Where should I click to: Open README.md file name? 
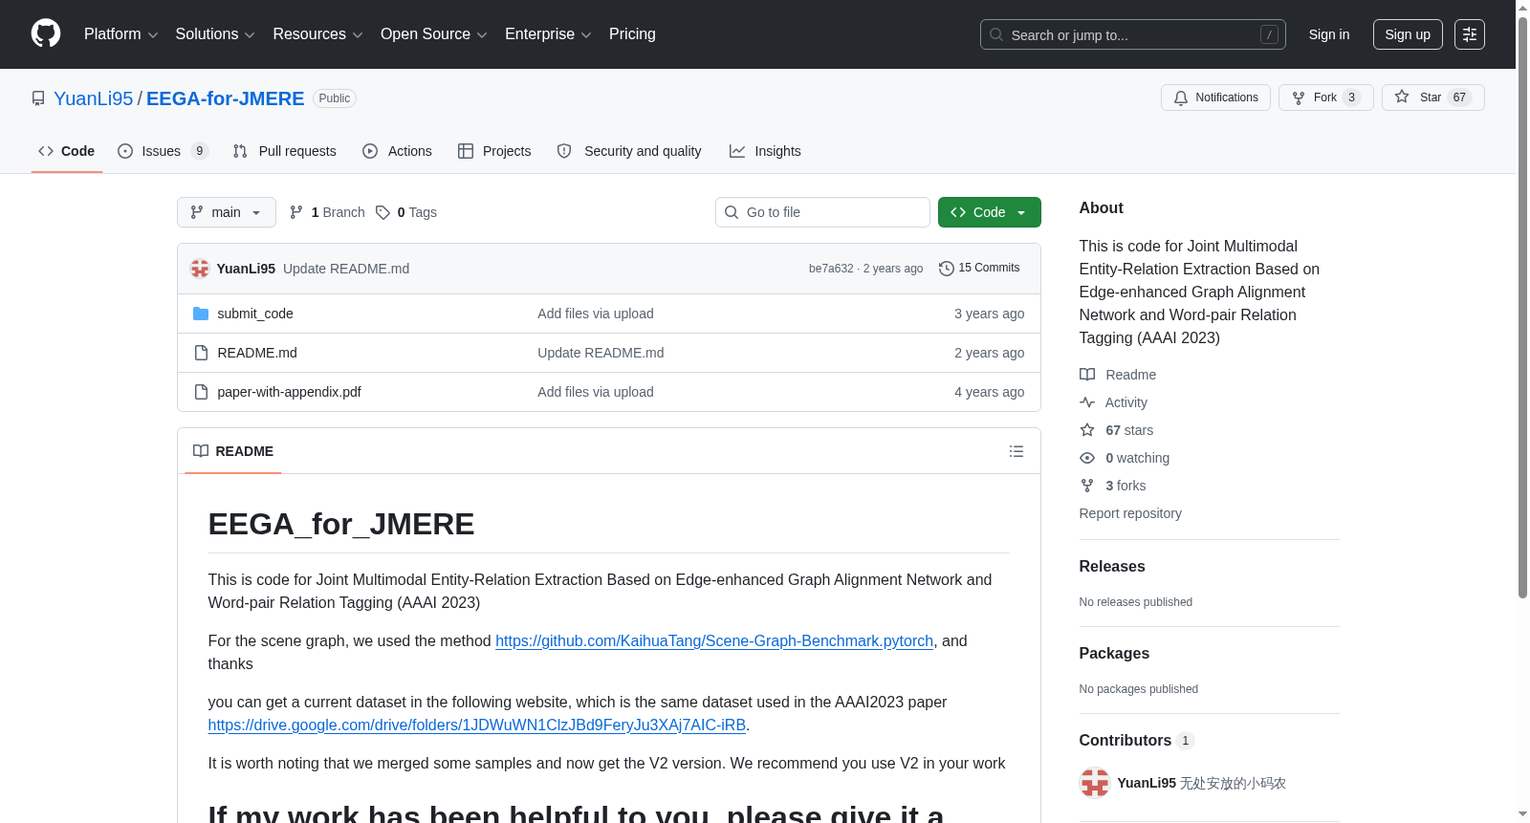(x=257, y=353)
